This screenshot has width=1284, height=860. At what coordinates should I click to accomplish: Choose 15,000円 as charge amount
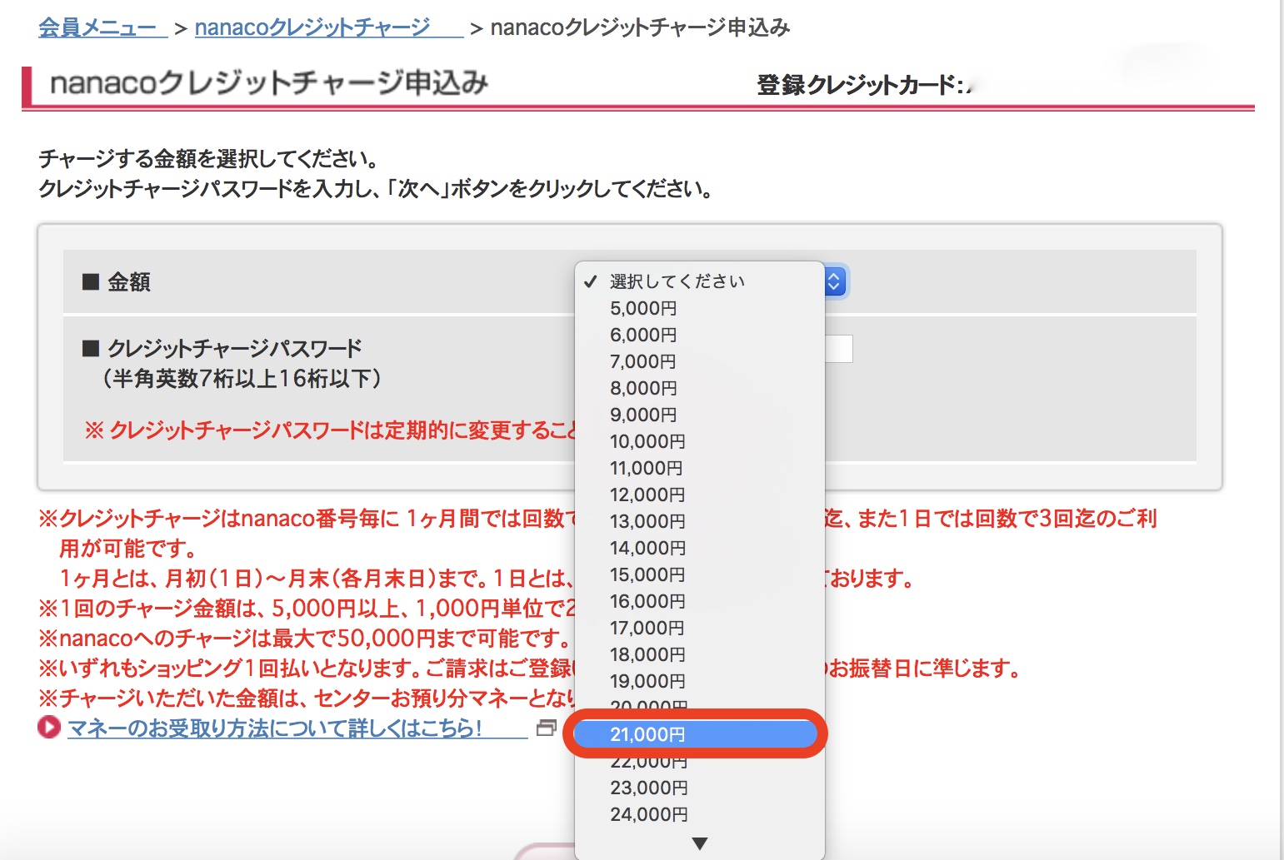(x=647, y=574)
